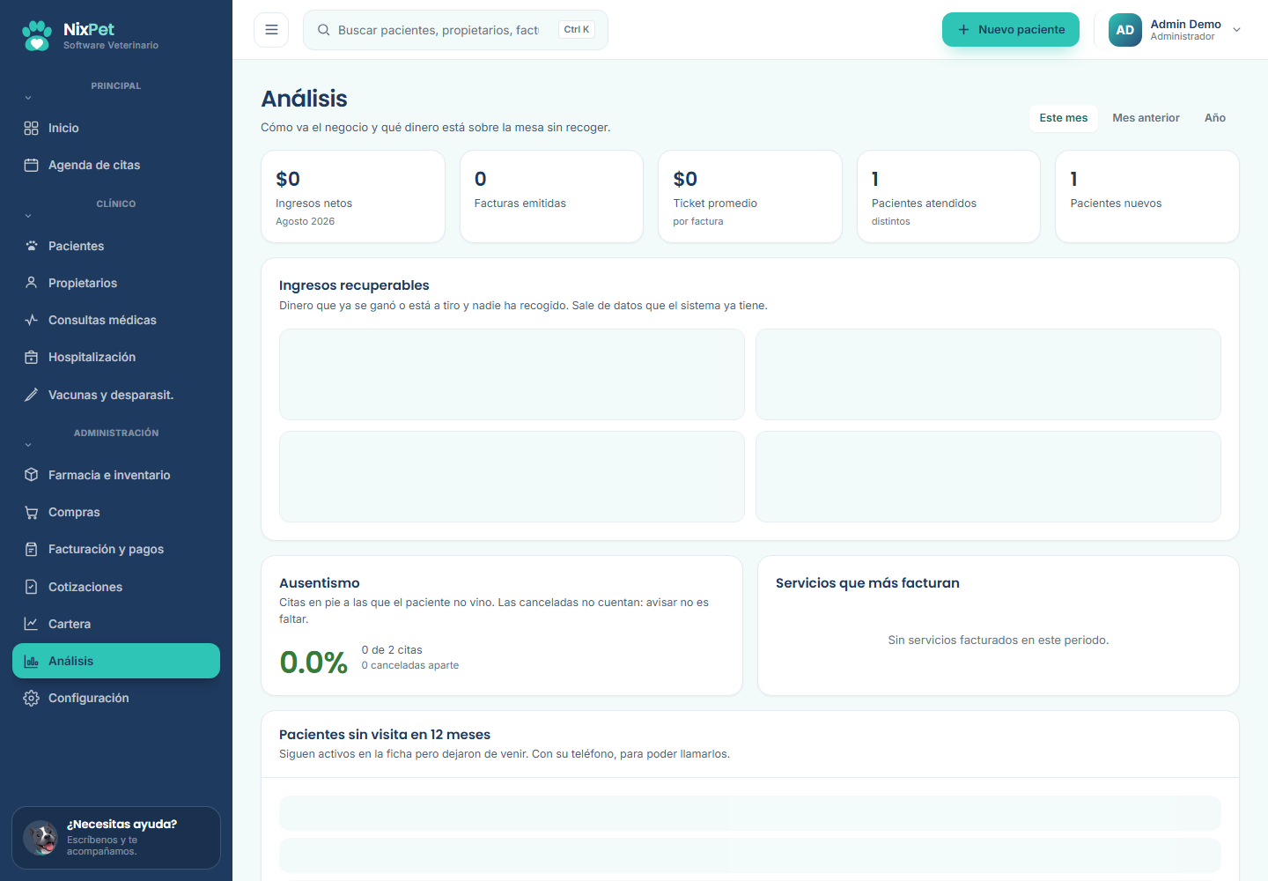Screen dimensions: 1268x881
Task: Click the Cartera chart icon
Action: click(x=31, y=624)
